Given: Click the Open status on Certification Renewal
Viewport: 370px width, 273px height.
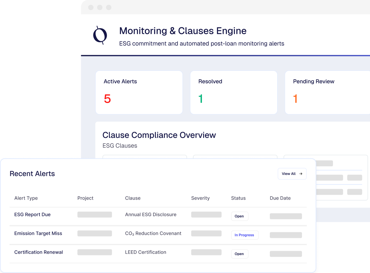Looking at the screenshot, I should coord(239,254).
